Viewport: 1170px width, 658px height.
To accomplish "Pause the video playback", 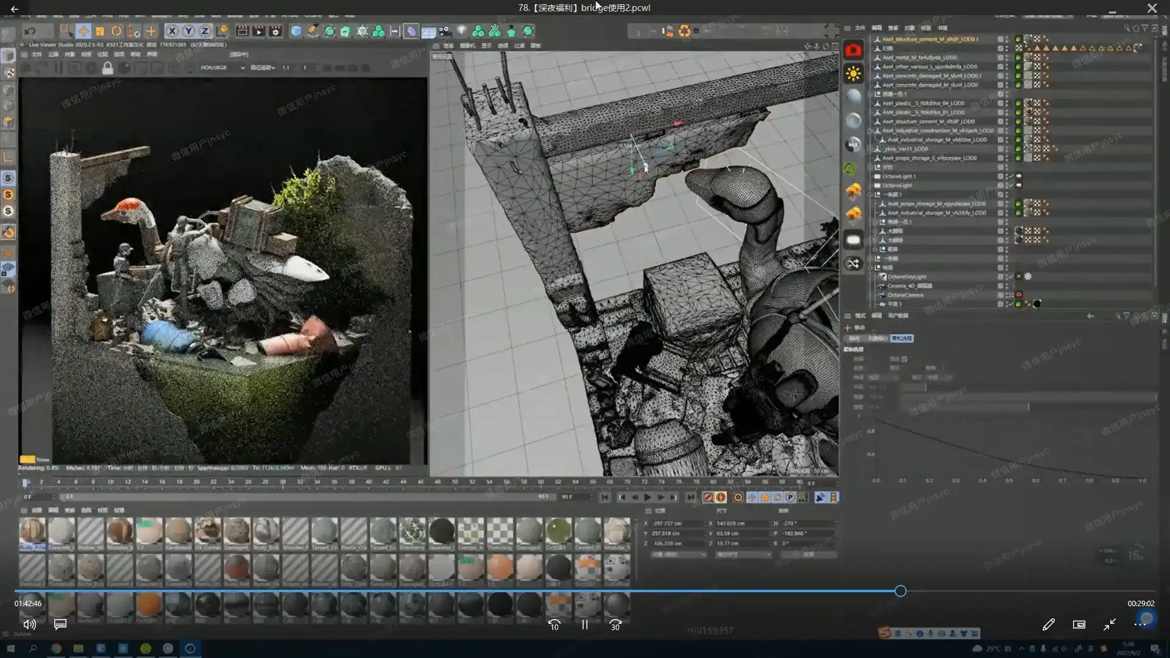I will pos(584,624).
